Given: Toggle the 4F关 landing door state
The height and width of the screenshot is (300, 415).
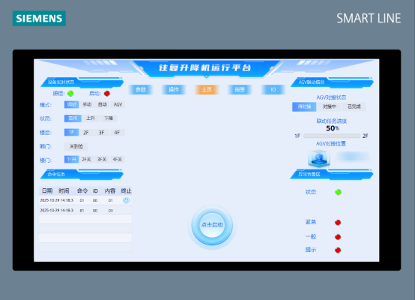Looking at the screenshot, I should point(118,160).
